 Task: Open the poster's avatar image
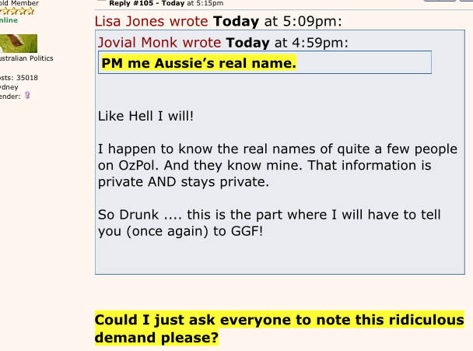tap(19, 44)
